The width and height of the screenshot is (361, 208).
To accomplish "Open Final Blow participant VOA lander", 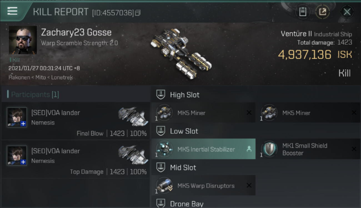I will tap(76, 121).
